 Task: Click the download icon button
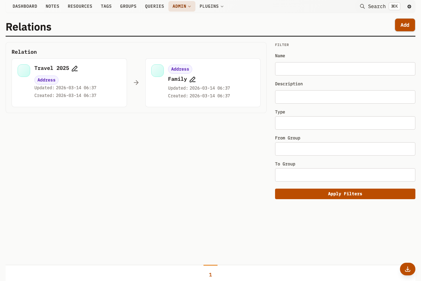(407, 269)
